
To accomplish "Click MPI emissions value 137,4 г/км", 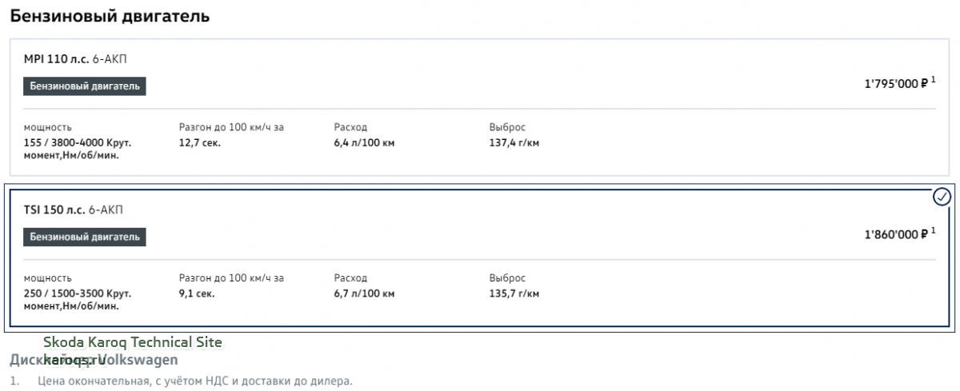I will 514,143.
